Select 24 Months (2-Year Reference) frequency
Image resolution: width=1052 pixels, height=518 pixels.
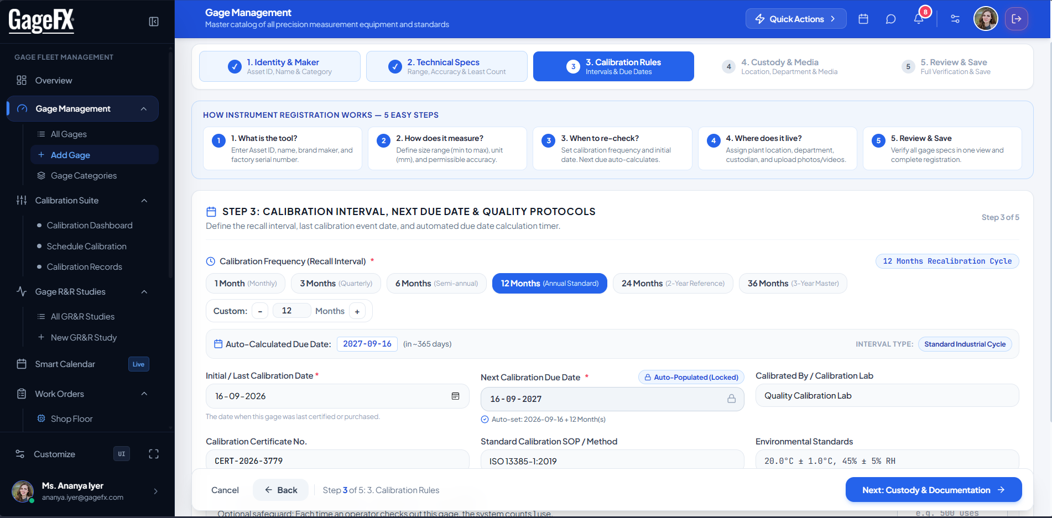pos(673,283)
